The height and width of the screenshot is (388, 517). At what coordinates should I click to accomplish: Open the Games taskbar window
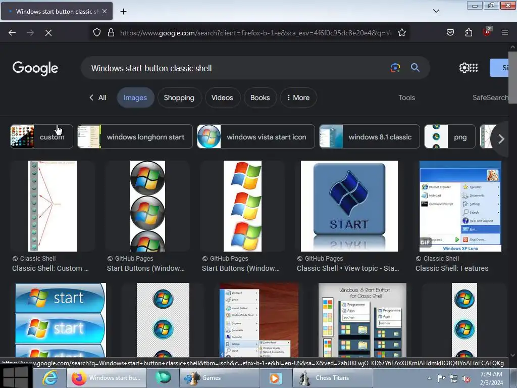pyautogui.click(x=219, y=378)
